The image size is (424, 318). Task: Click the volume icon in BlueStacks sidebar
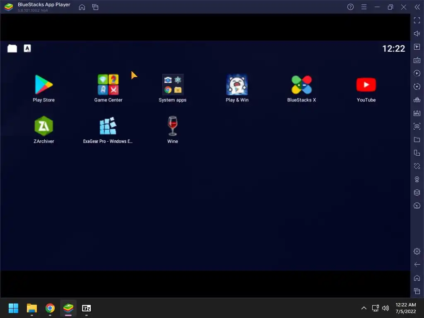(417, 34)
